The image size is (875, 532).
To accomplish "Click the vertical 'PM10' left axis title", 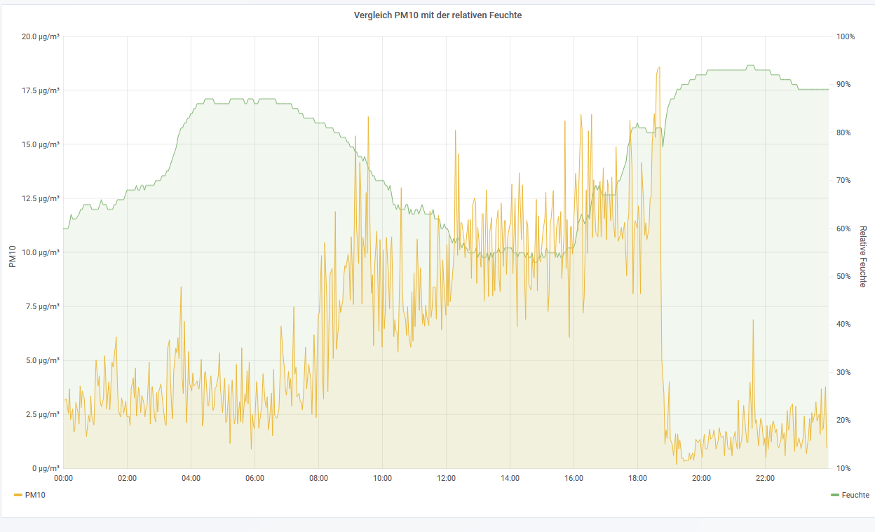I will click(x=12, y=257).
